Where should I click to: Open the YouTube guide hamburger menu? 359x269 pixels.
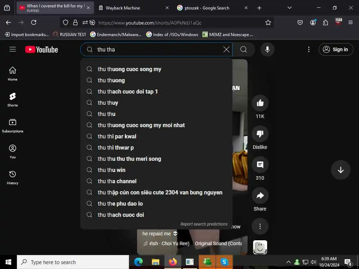pyautogui.click(x=13, y=49)
